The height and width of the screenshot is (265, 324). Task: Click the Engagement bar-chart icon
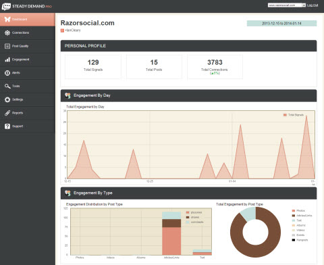[x=7, y=59]
